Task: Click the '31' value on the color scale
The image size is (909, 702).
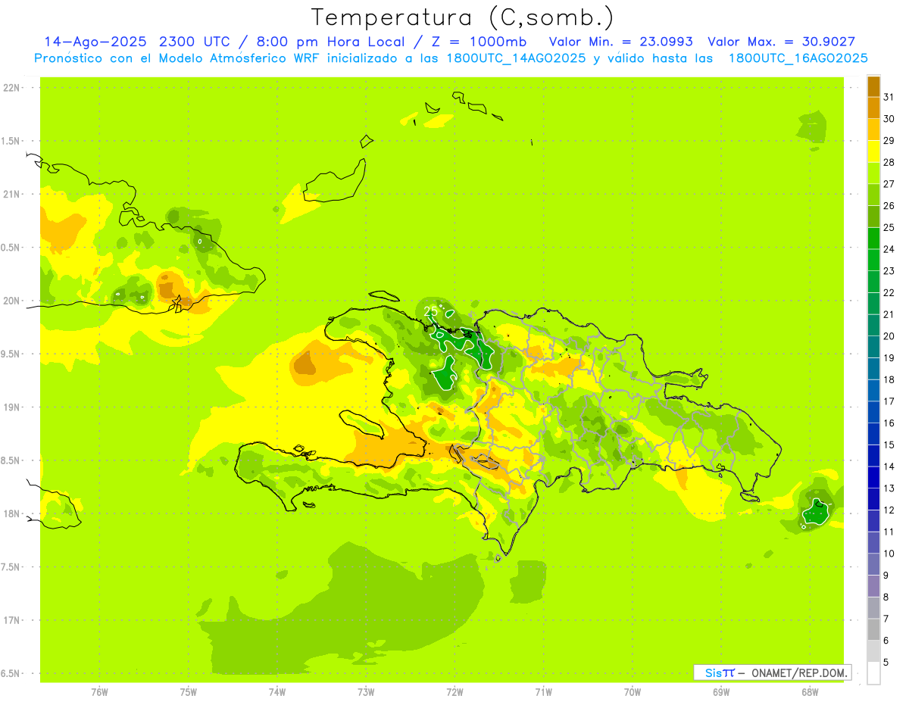Action: point(889,97)
